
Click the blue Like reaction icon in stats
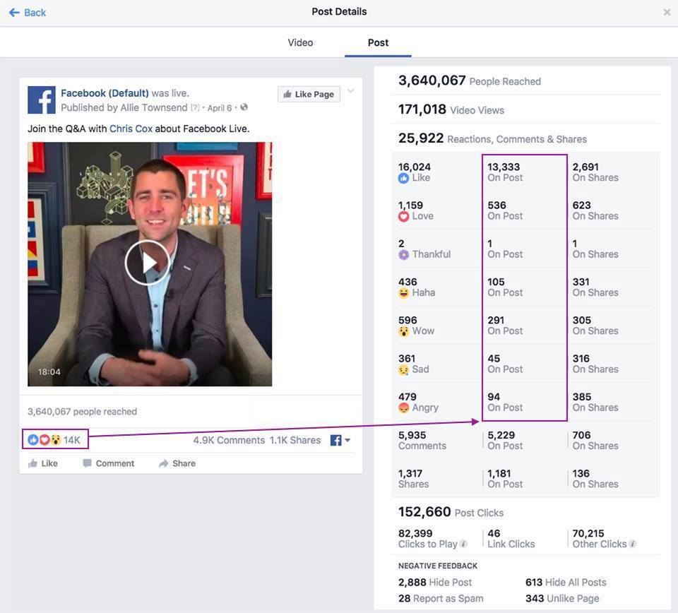tap(403, 179)
